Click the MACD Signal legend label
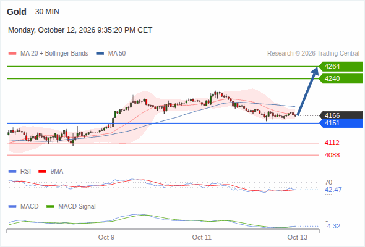This screenshot has height=247, width=365. point(77,206)
